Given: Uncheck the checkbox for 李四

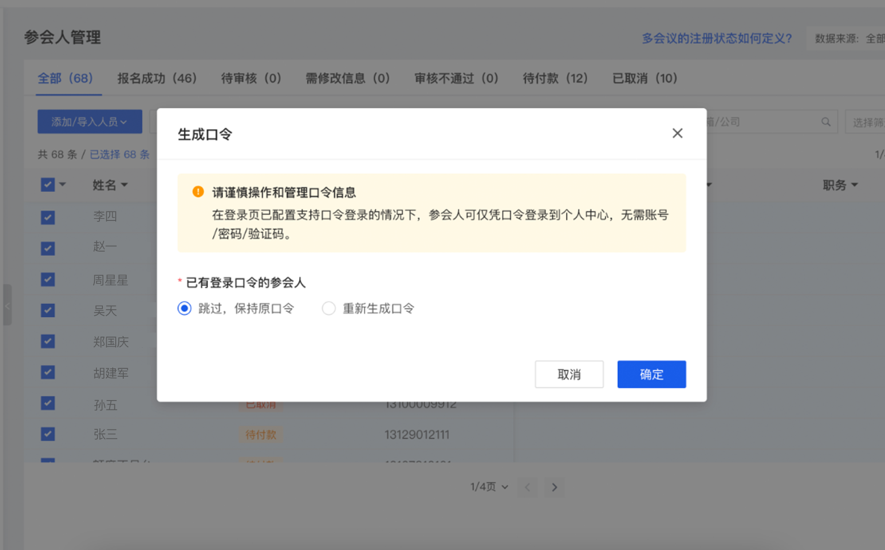Looking at the screenshot, I should 48,217.
